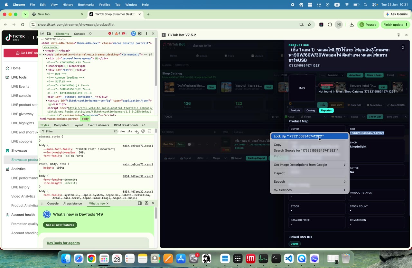Show more Styles sub-tabs chevron
412x268 pixels.
pyautogui.click(x=143, y=125)
